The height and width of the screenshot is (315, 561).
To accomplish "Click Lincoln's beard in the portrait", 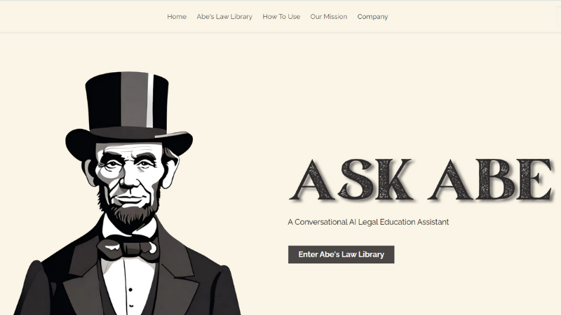I will pyautogui.click(x=130, y=214).
